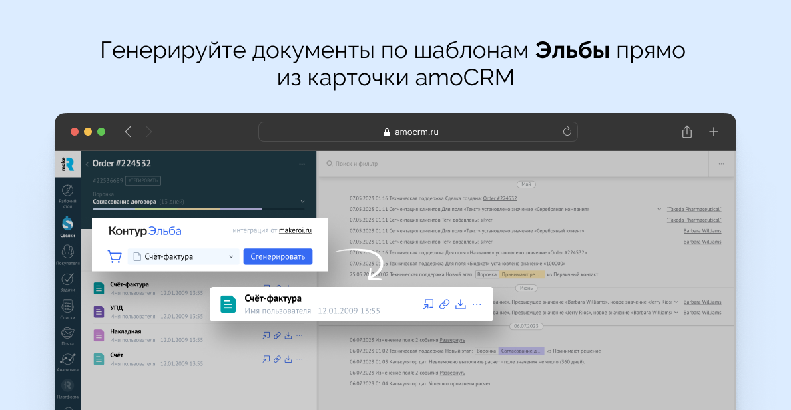791x410 pixels.
Task: Go to Сделки in the sidebar
Action: pos(68,226)
